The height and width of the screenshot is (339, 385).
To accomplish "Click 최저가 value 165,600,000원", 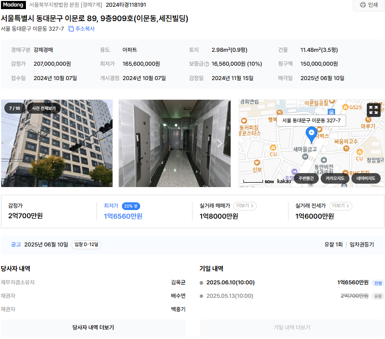I will (141, 64).
